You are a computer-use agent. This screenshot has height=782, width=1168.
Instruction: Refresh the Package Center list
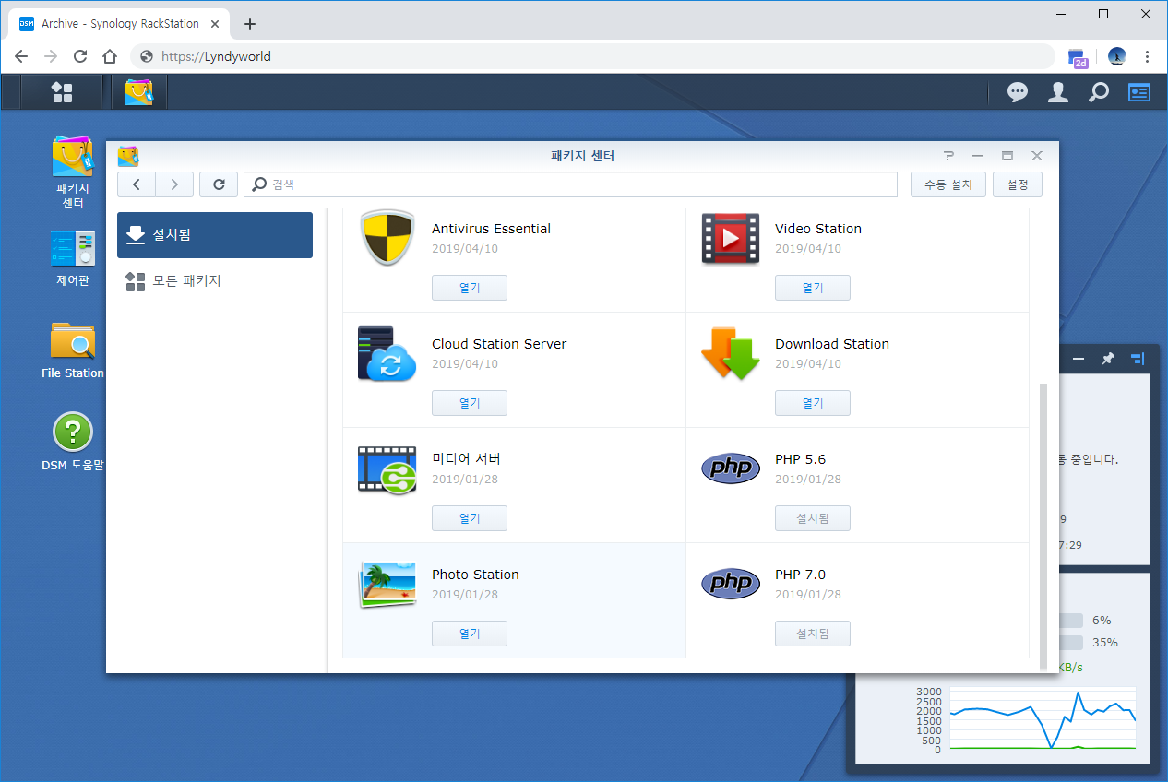[x=219, y=184]
